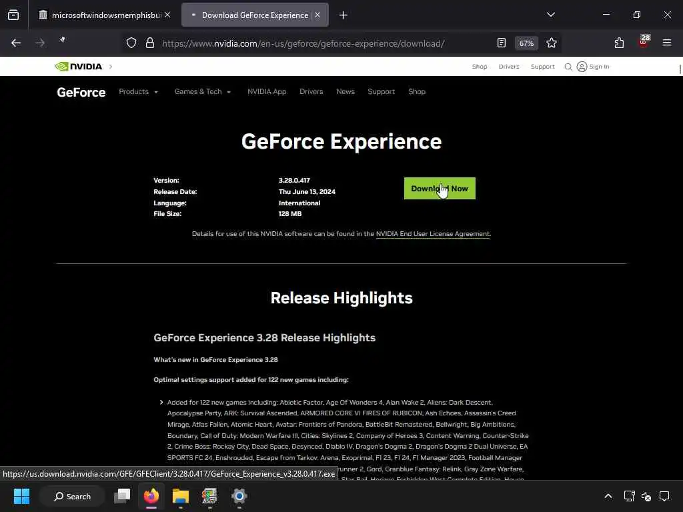Open Support link in top NVIDIA bar
683x512 pixels.
pos(542,67)
